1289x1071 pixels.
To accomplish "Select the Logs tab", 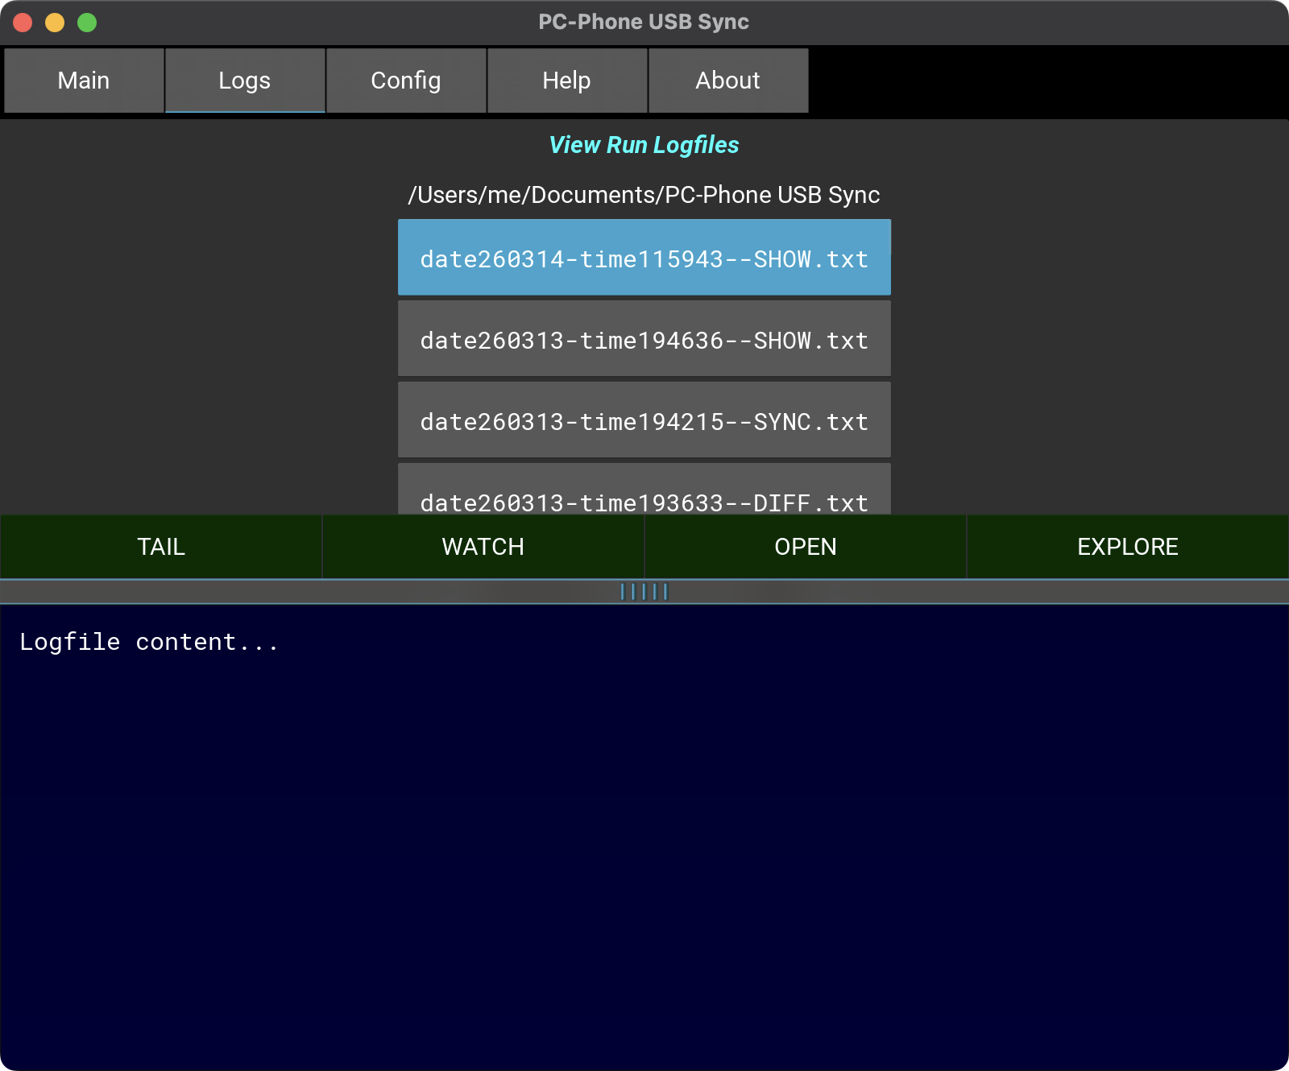I will tap(245, 81).
